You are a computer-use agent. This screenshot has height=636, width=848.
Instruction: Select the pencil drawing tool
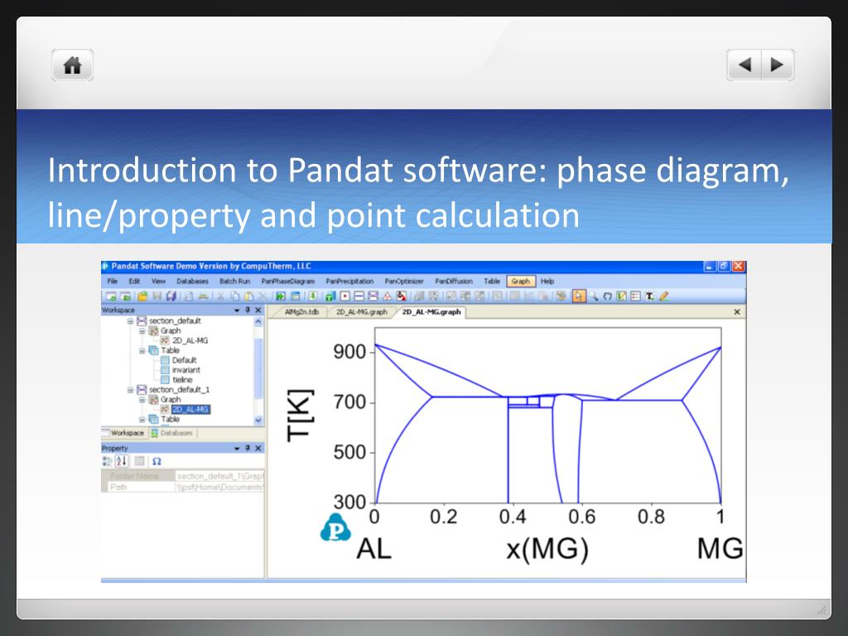coord(663,296)
